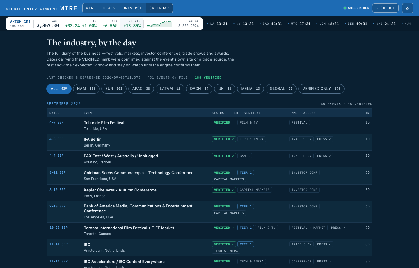Click PRESS access badge on PAX row
This screenshot has height=268, width=419.
click(324, 156)
